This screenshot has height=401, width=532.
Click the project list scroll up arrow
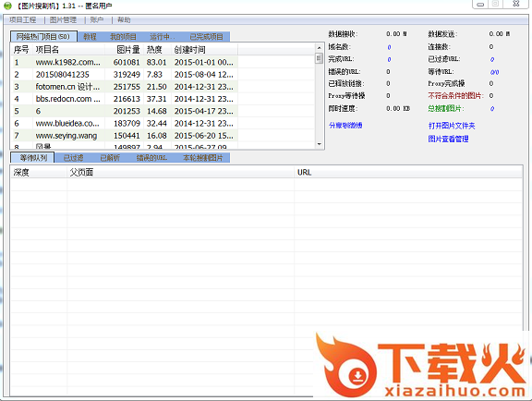coord(319,48)
